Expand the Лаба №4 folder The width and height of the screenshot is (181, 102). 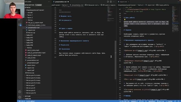(x=29, y=40)
